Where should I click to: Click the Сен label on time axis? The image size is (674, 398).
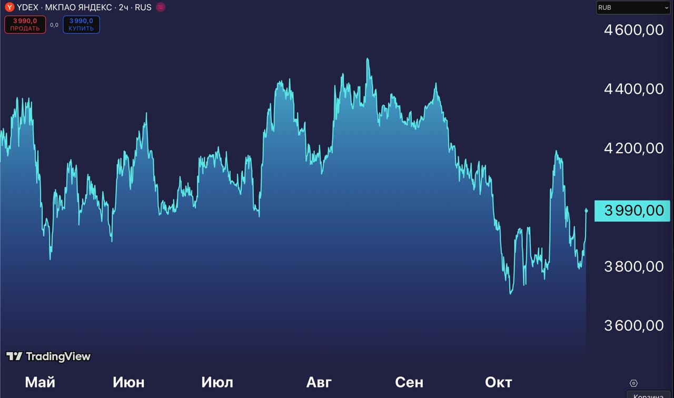point(409,382)
